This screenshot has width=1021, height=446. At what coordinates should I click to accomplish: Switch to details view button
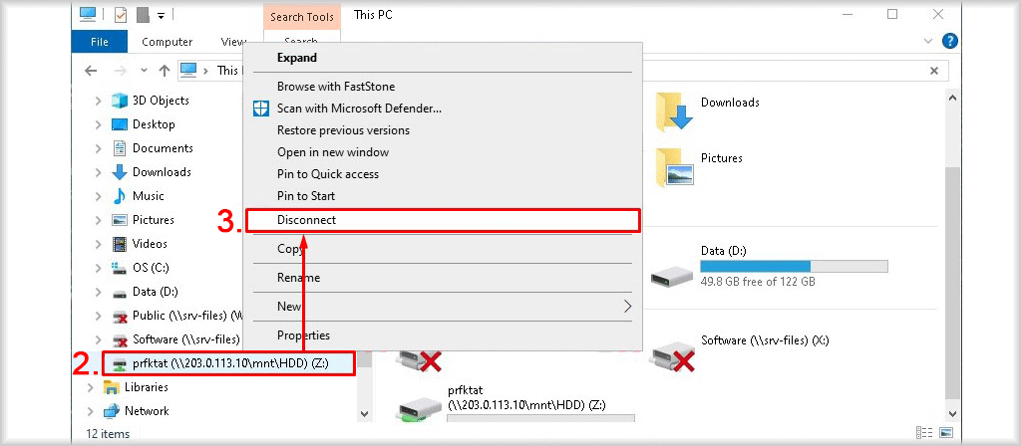pos(923,432)
